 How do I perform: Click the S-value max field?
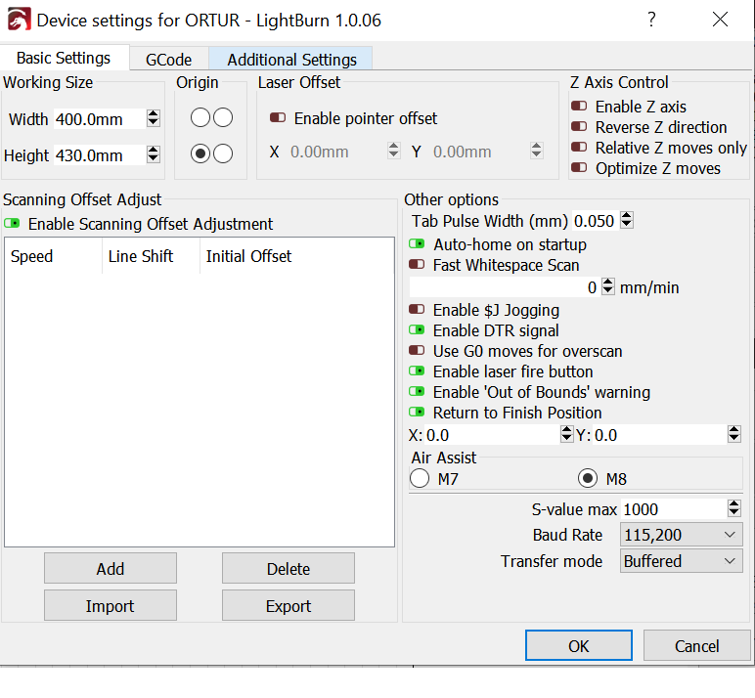pyautogui.click(x=674, y=508)
